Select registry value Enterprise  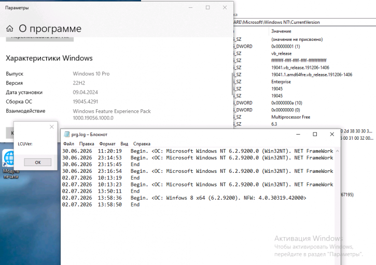click(281, 82)
